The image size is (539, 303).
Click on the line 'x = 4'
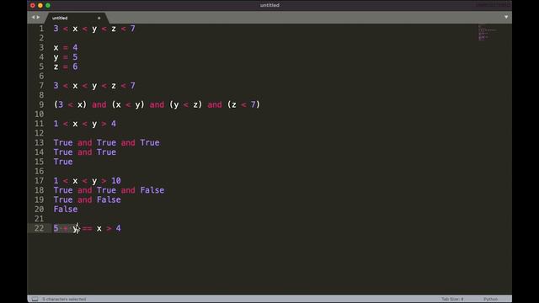click(66, 48)
